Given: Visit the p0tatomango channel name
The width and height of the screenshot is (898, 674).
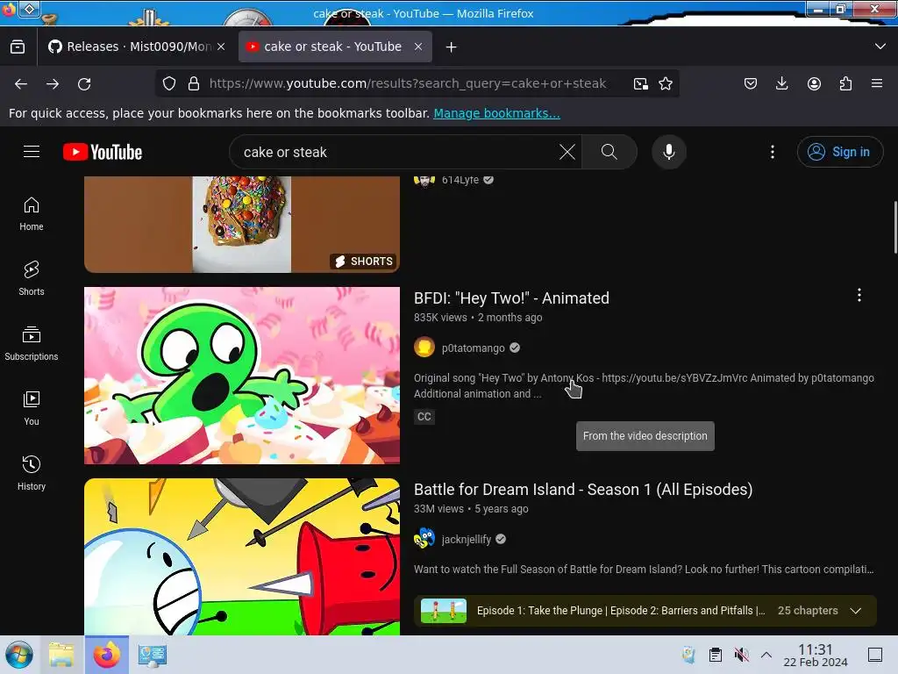Looking at the screenshot, I should tap(473, 348).
